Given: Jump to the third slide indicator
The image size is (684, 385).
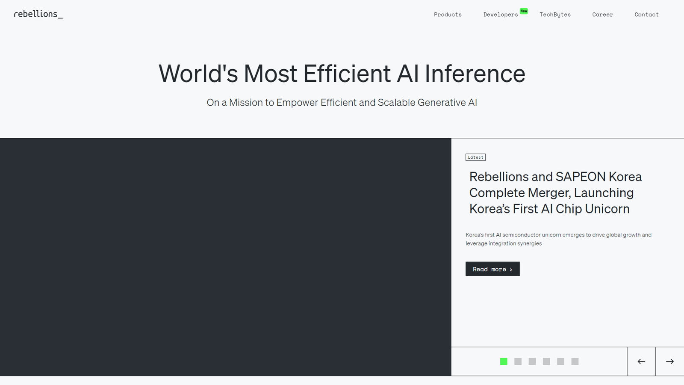Looking at the screenshot, I should coord(532,361).
